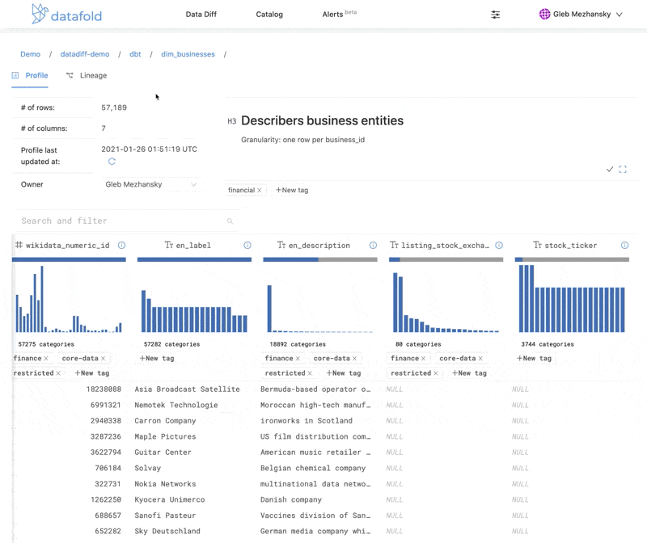
Task: Select the 18238088 id cell
Action: 104,389
